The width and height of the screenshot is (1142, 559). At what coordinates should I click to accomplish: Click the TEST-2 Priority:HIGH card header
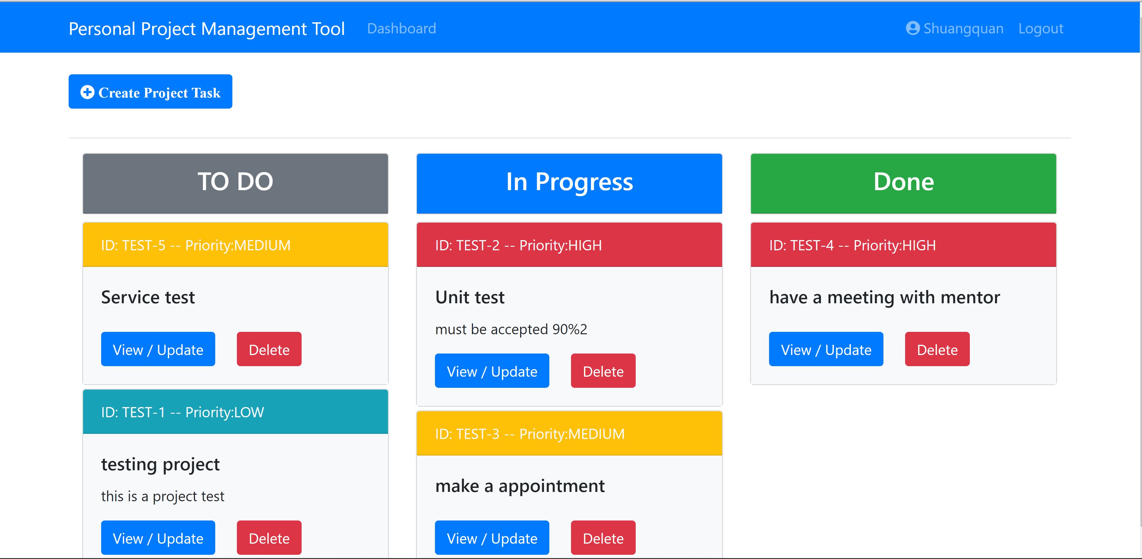(569, 245)
